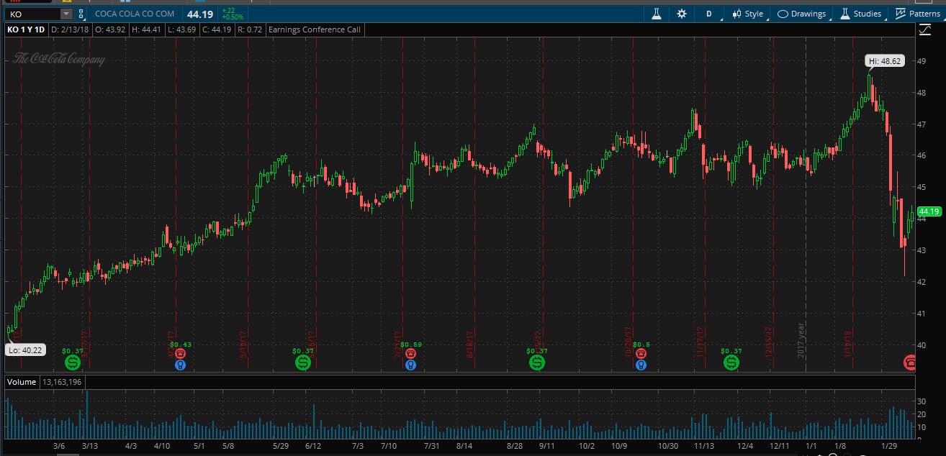
Task: Open the D timeframe selector
Action: click(x=709, y=14)
